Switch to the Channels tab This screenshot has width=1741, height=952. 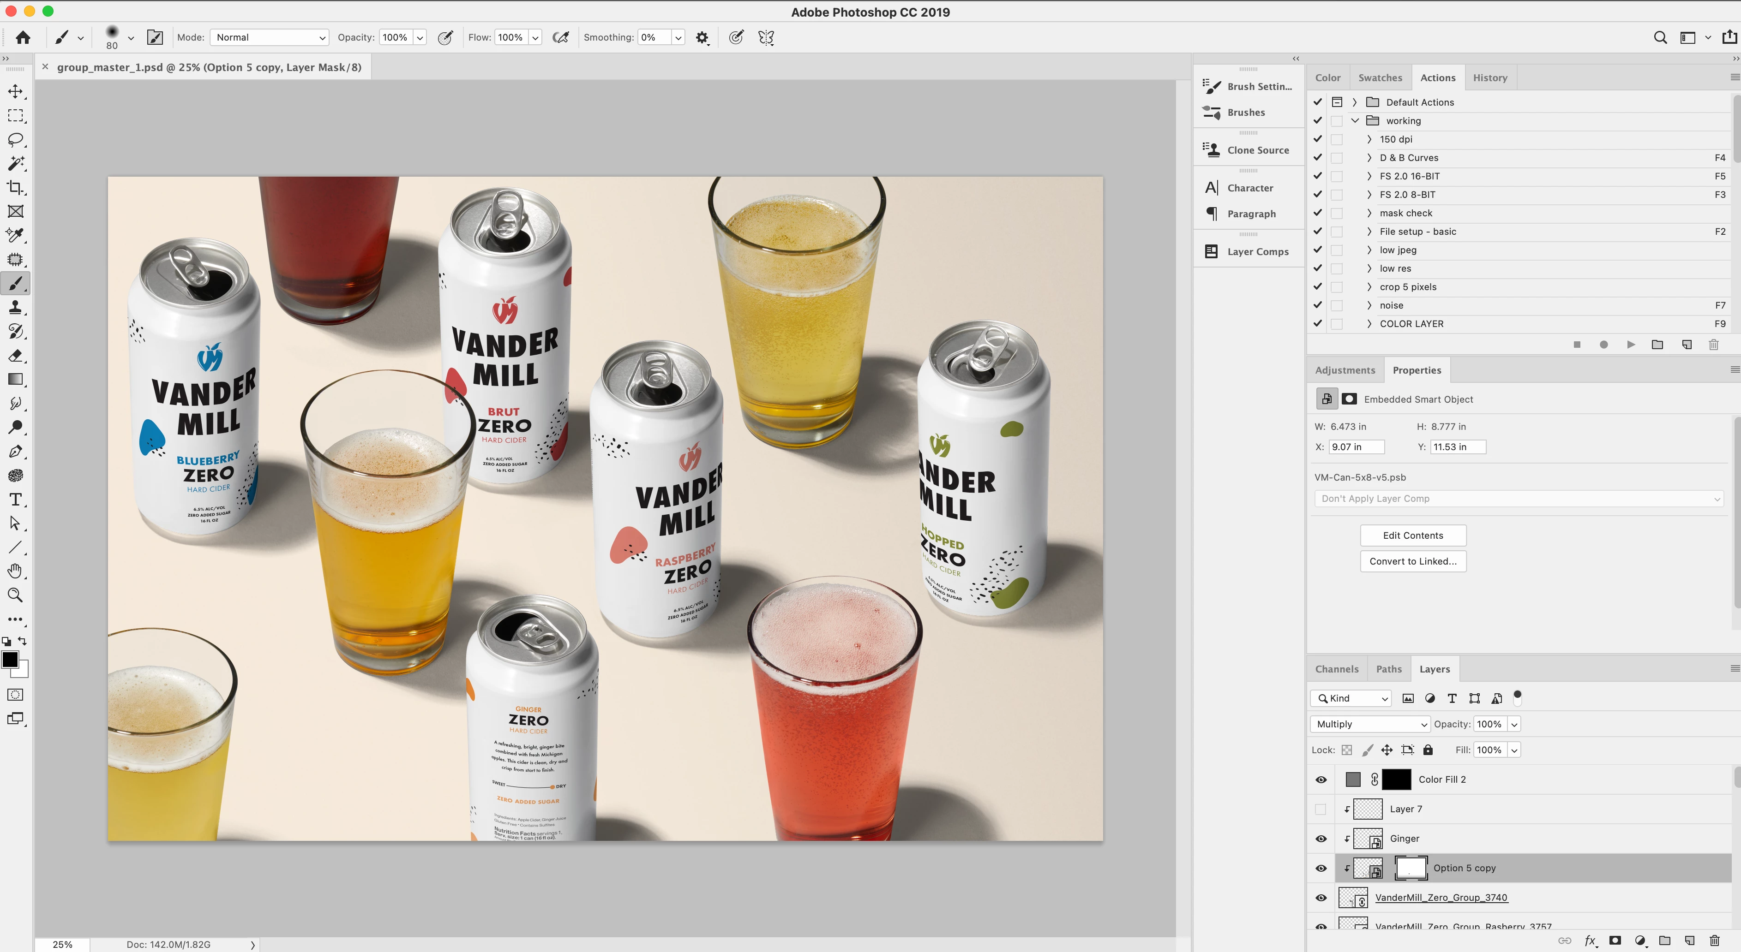click(1336, 669)
